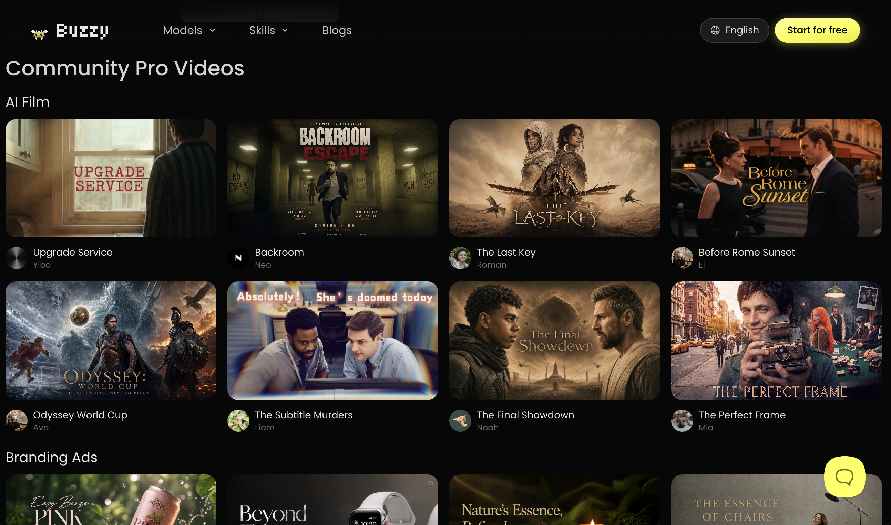Open the Odyssey World Cup title link
This screenshot has width=891, height=525.
80,415
